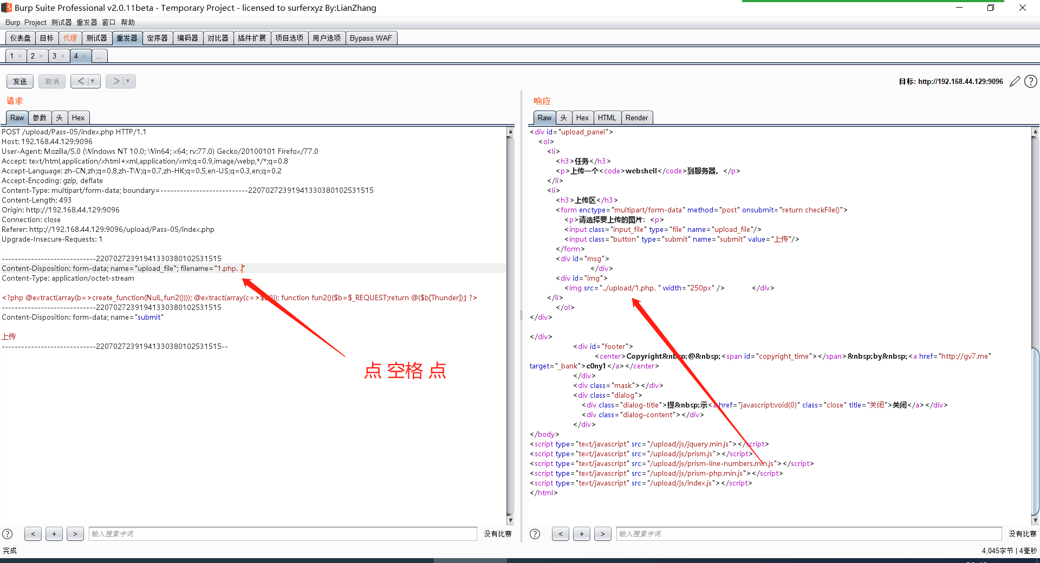The width and height of the screenshot is (1040, 563).
Task: Go to previous match in response search
Action: [x=561, y=534]
